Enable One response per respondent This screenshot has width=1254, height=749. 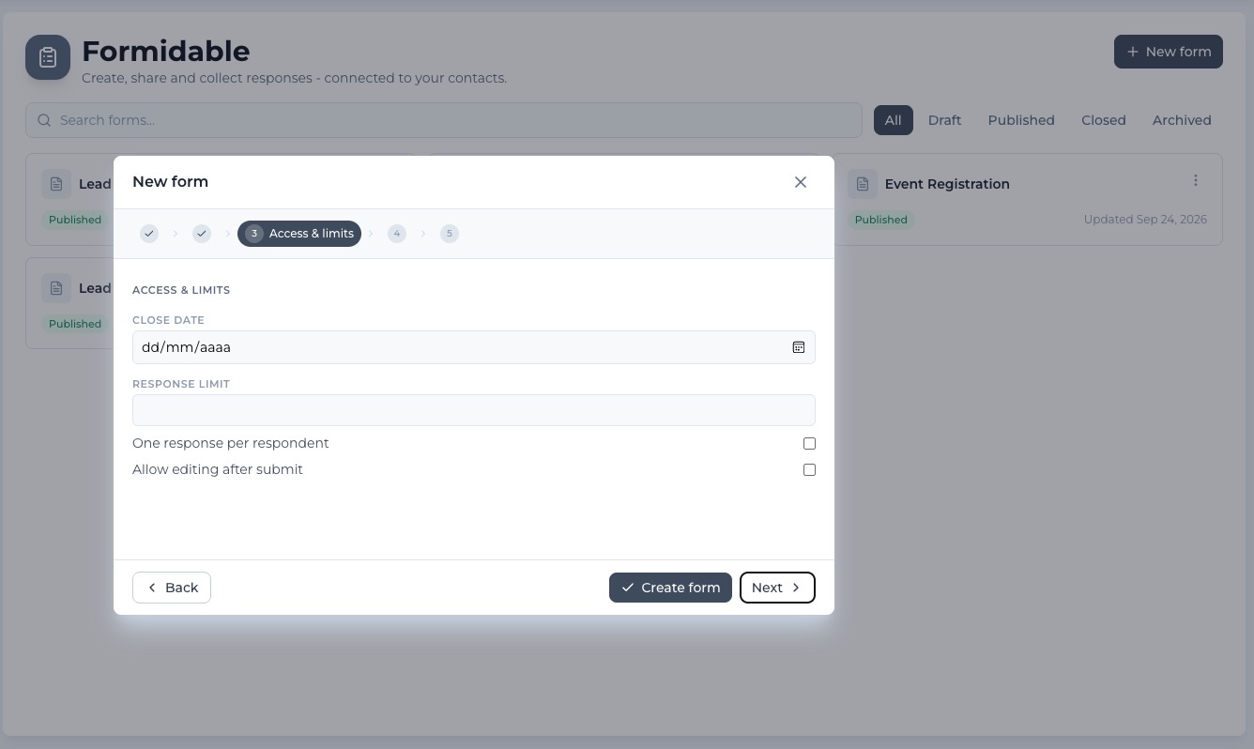click(809, 443)
